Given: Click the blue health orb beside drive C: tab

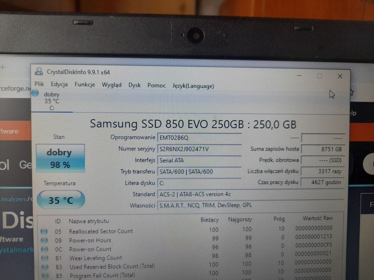Looking at the screenshot, I should pos(35,93).
